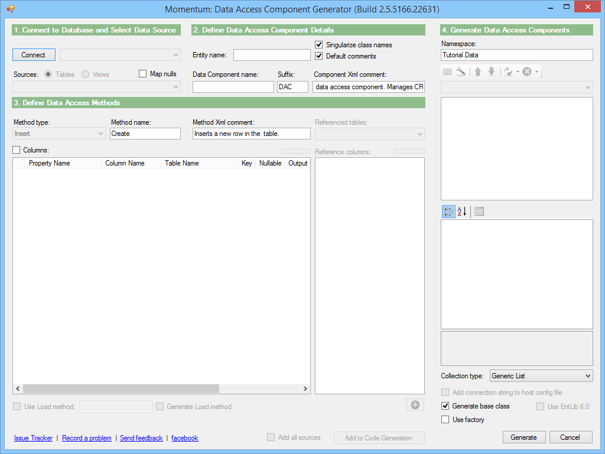The image size is (605, 454).
Task: Enable the Map nulls checkbox
Action: coord(143,74)
